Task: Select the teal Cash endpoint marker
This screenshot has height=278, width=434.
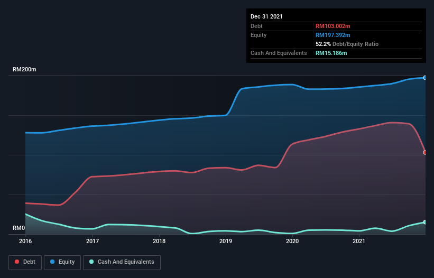Action: click(425, 222)
